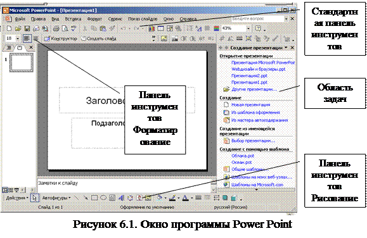Open the Font Color dropdown arrow

[191, 198]
